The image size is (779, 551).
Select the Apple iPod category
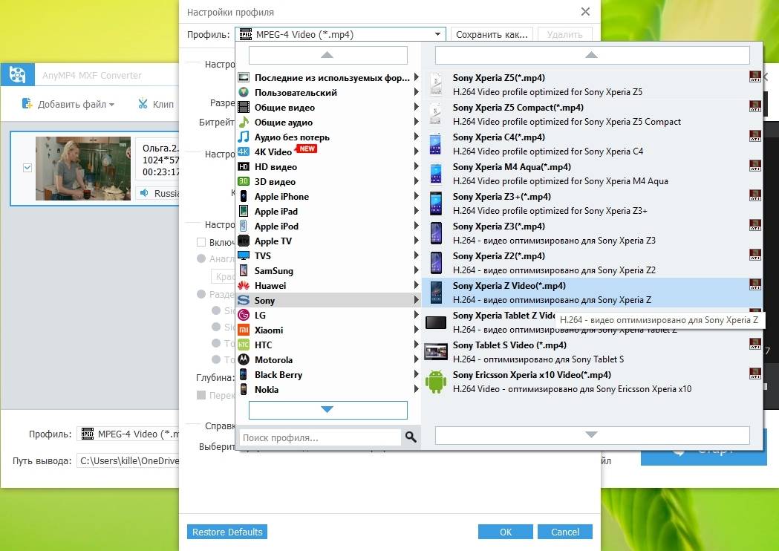tap(328, 226)
